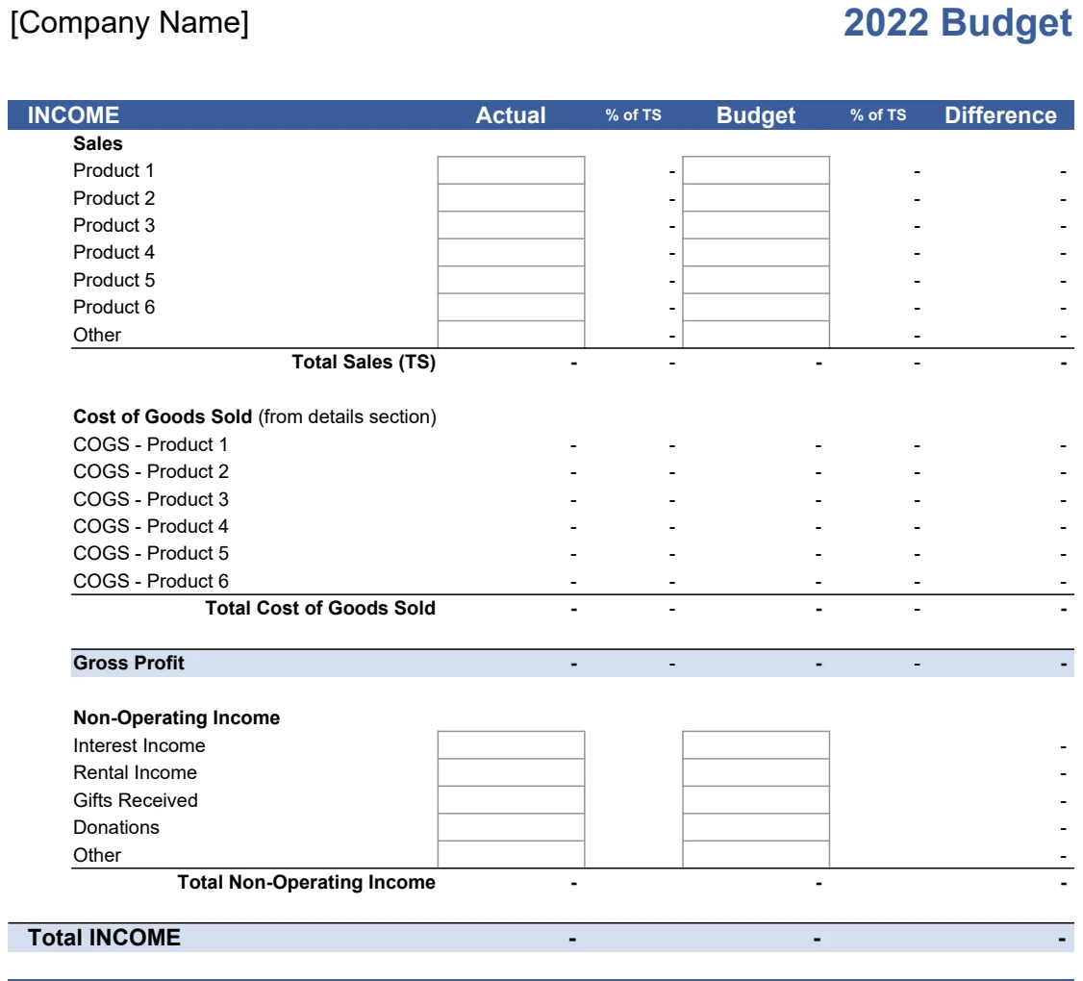Click the Budget input cell for Product 3

click(x=756, y=225)
